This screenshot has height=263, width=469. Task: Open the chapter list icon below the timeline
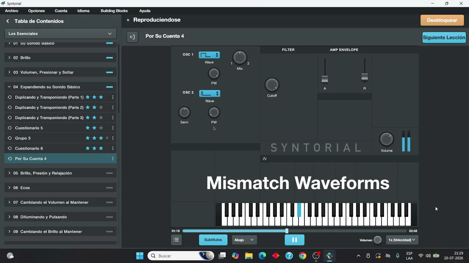(176, 240)
